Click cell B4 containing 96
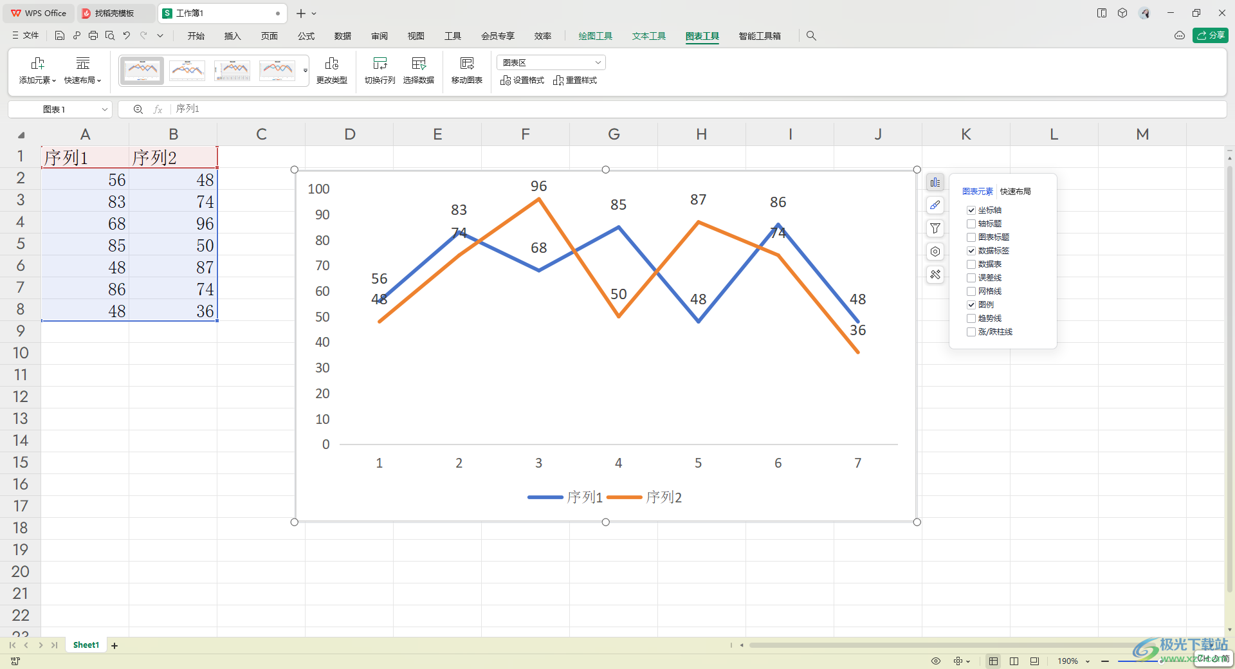1235x669 pixels. tap(173, 223)
